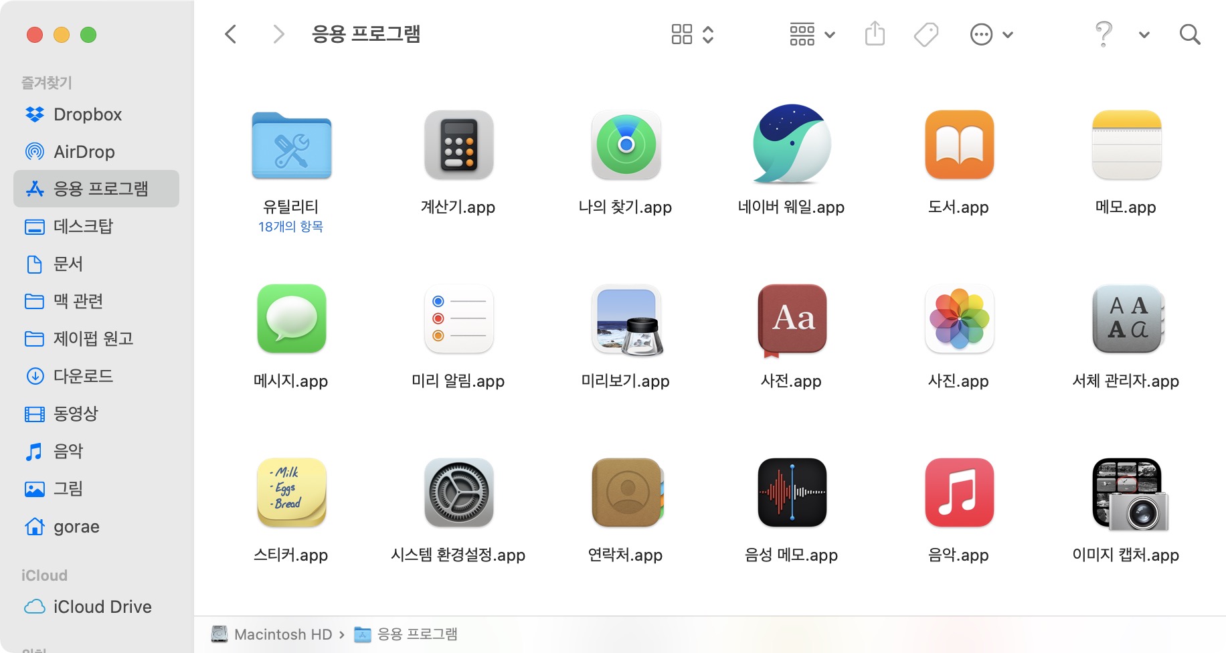The width and height of the screenshot is (1226, 653).
Task: Open the 제이펍 원고 sidebar folder
Action: 96,339
